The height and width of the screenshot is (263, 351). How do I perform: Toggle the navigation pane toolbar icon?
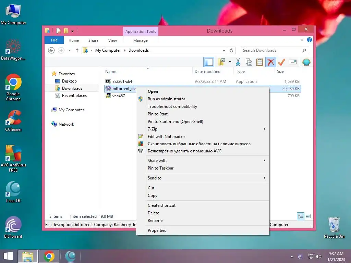tap(209, 62)
